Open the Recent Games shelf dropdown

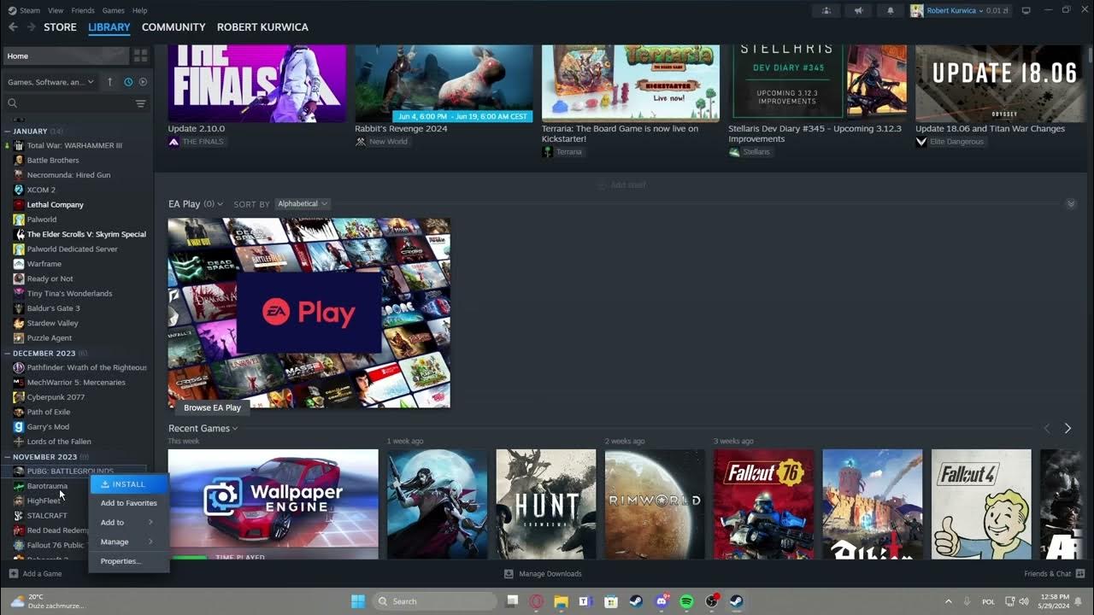tap(203, 429)
